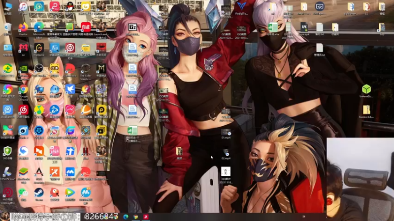Screen dimensions: 394x221
Task: Open the FlydigiTo... blue wing icon
Action: tap(241, 8)
